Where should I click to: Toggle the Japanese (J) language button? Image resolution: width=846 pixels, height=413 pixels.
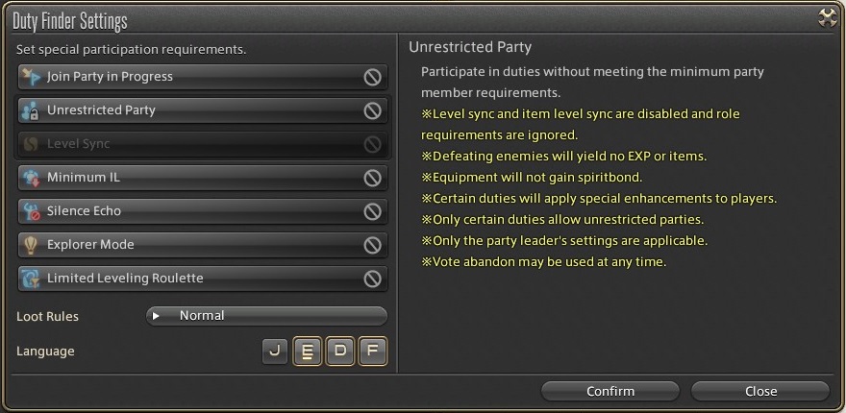pyautogui.click(x=275, y=352)
